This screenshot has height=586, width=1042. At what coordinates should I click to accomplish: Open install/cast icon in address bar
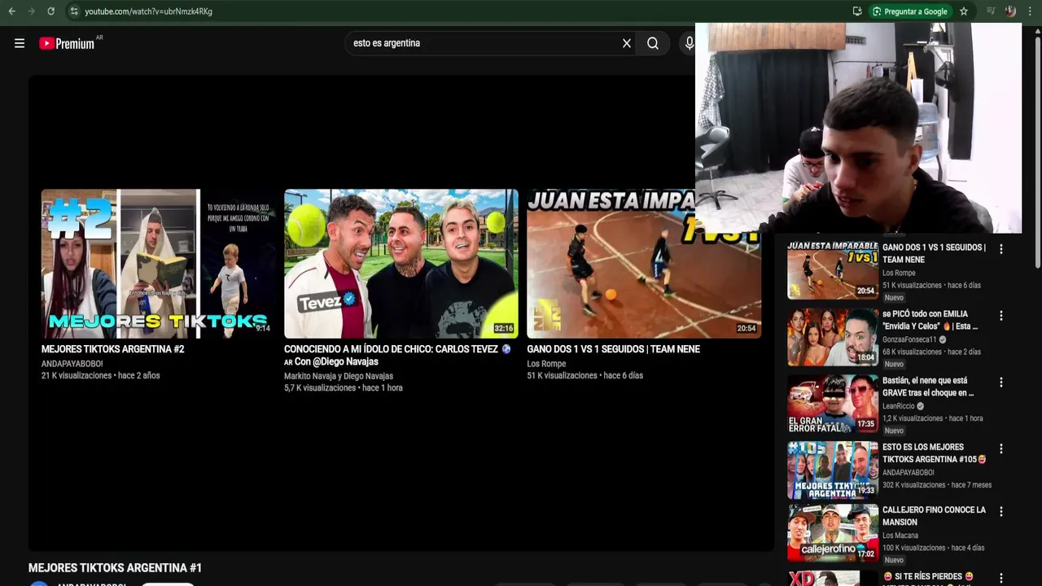point(857,11)
